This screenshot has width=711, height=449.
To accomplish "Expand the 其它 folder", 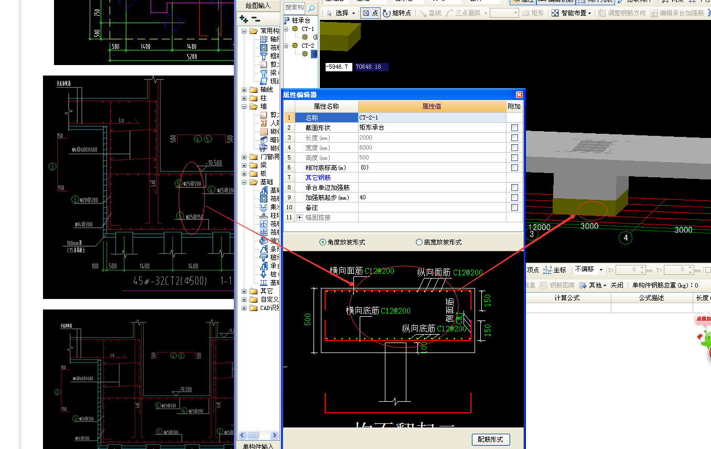I will (244, 291).
